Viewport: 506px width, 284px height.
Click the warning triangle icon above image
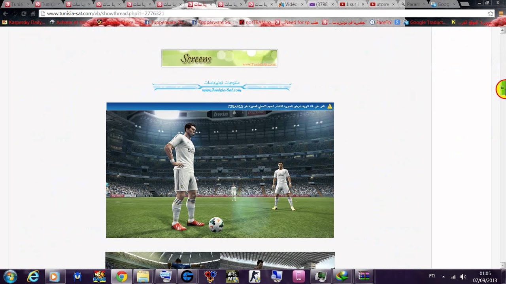pyautogui.click(x=330, y=106)
